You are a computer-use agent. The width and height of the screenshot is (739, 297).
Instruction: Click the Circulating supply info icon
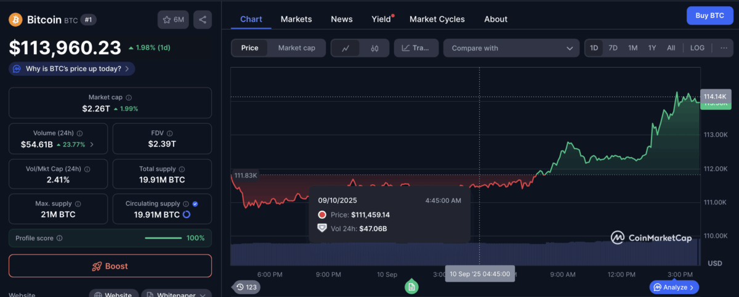pos(186,203)
